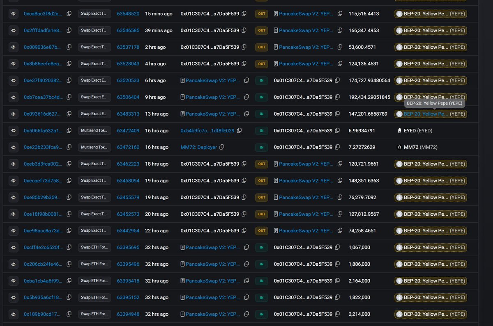Click the '15 mins ago' age cell
Image resolution: width=493 pixels, height=326 pixels.
tap(159, 14)
